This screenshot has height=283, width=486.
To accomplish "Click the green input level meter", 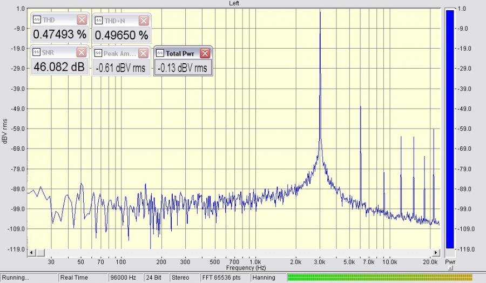I will tap(380, 278).
